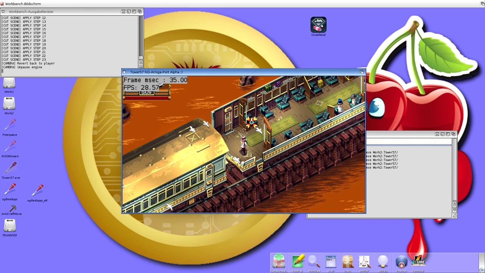Click the "[CAMERA] Revert back to player" line

pos(28,63)
